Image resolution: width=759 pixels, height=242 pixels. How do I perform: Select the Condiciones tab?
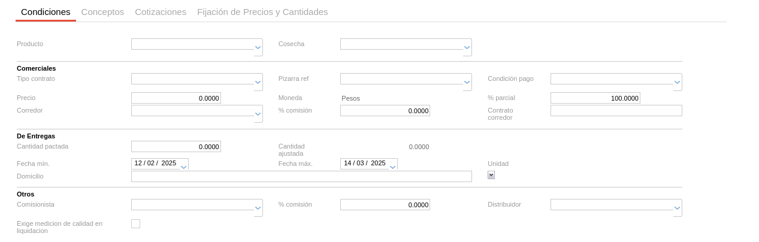(x=46, y=12)
